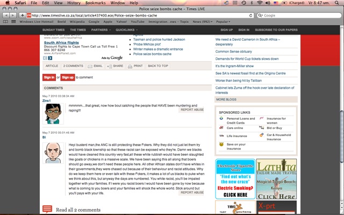Open the Bookmarks menu
344x215 pixels.
pos(96,3)
